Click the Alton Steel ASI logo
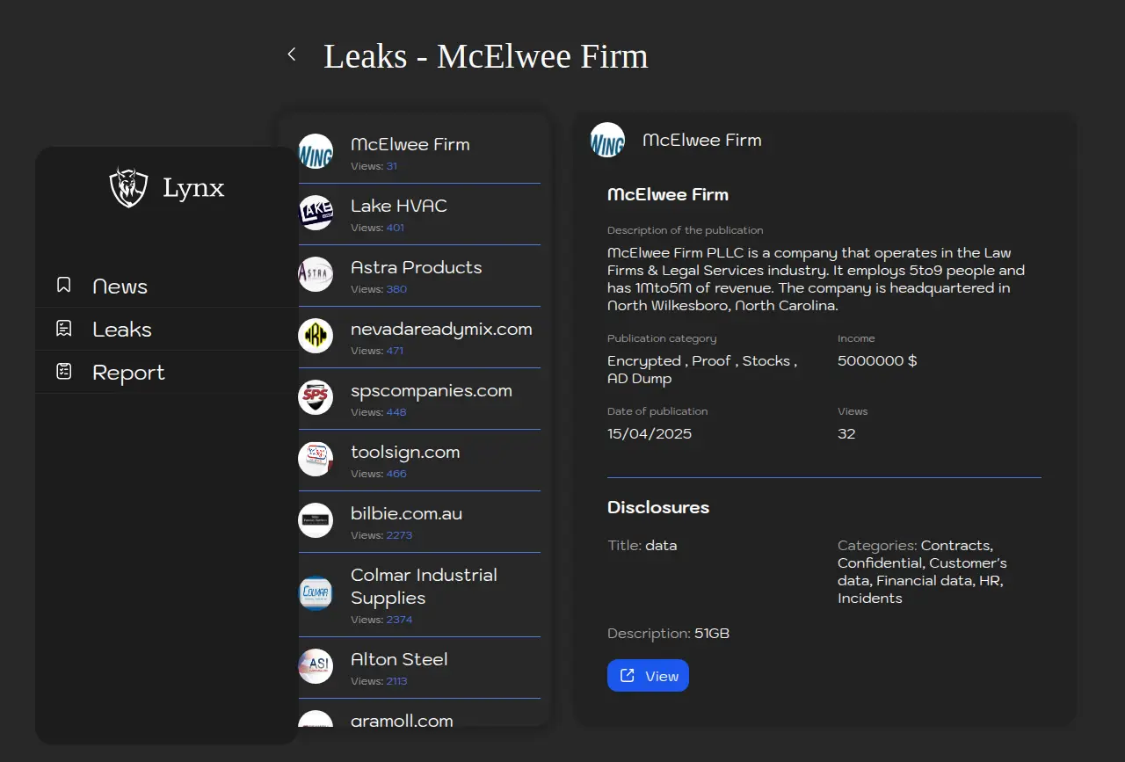This screenshot has height=762, width=1125. click(316, 666)
